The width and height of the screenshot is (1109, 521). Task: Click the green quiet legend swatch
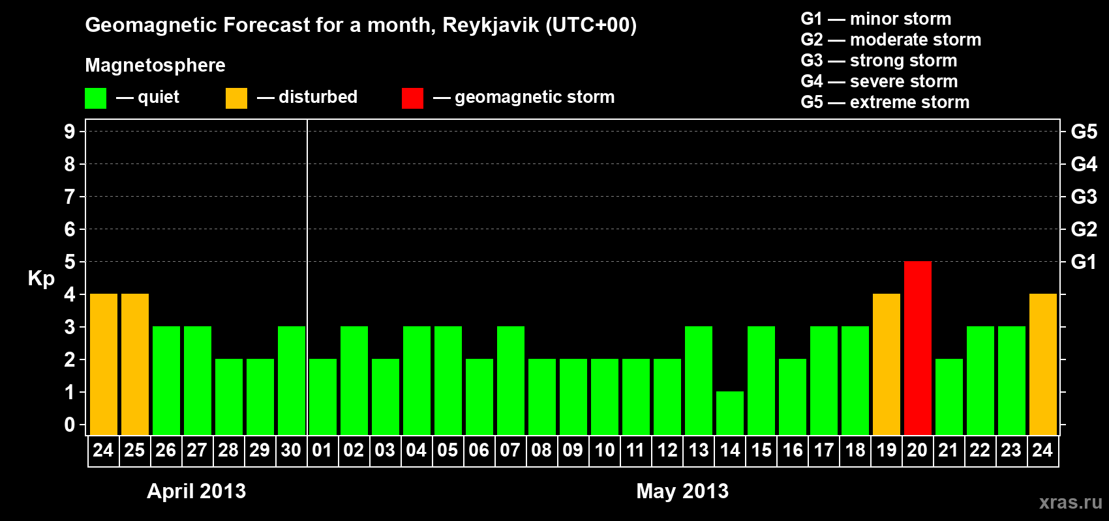96,98
